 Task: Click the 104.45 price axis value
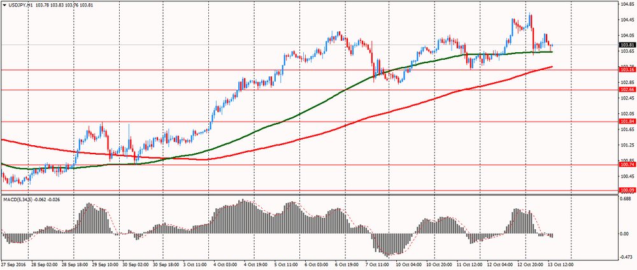coord(627,20)
